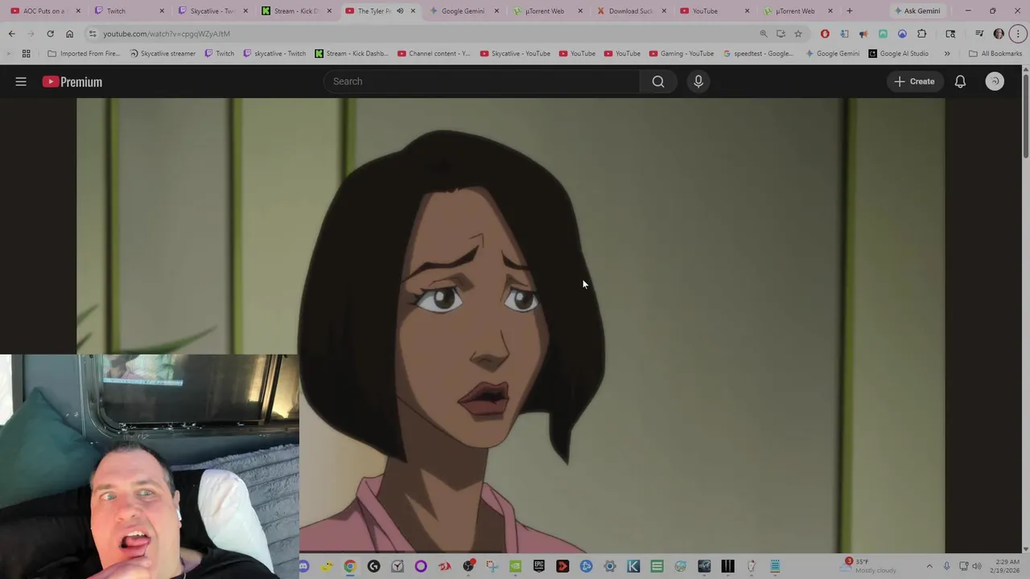Open YouTube notifications bell
This screenshot has width=1030, height=579.
tap(960, 81)
